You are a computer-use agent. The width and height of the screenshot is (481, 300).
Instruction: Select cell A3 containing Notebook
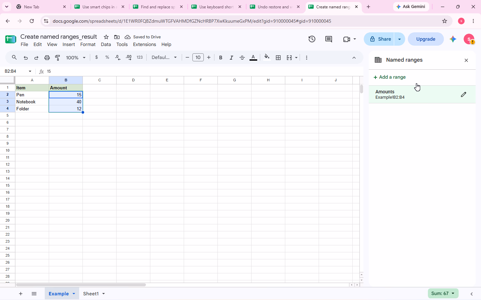tap(32, 102)
